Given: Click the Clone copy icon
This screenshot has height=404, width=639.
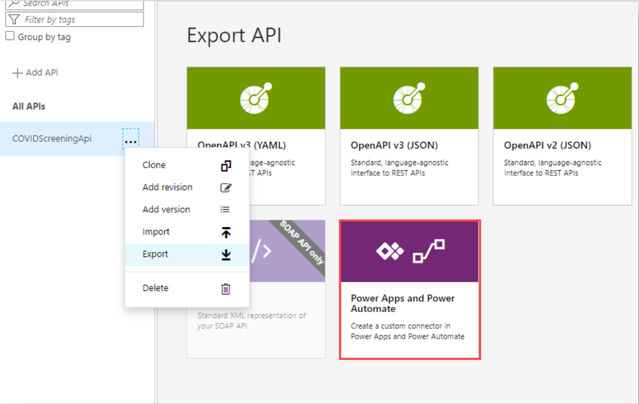Looking at the screenshot, I should [x=226, y=166].
